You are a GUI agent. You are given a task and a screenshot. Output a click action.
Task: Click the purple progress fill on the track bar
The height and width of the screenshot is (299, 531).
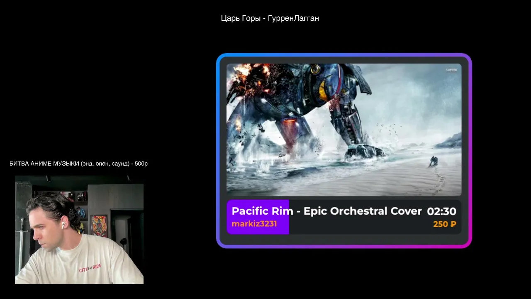pos(258,217)
